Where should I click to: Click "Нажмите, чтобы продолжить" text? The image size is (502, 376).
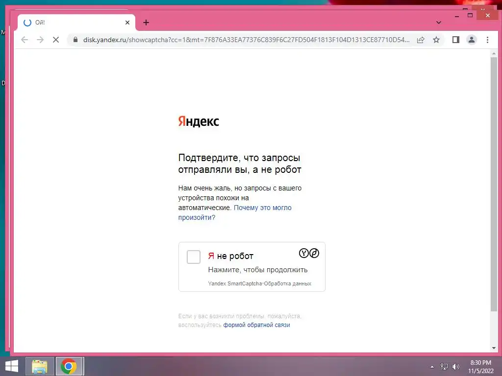258,270
